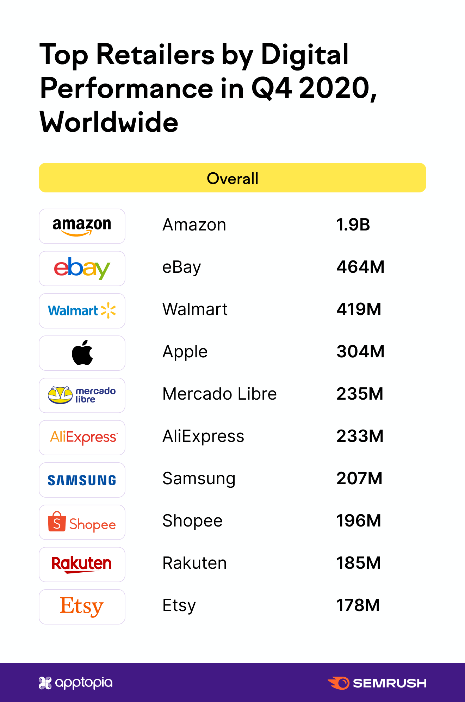Click the eBay 464M figure
Viewport: 465px width, 702px height.
(360, 267)
